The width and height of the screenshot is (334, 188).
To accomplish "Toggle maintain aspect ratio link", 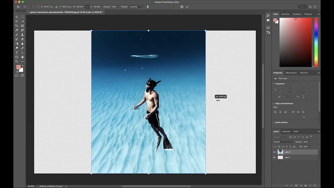I will pyautogui.click(x=87, y=7).
